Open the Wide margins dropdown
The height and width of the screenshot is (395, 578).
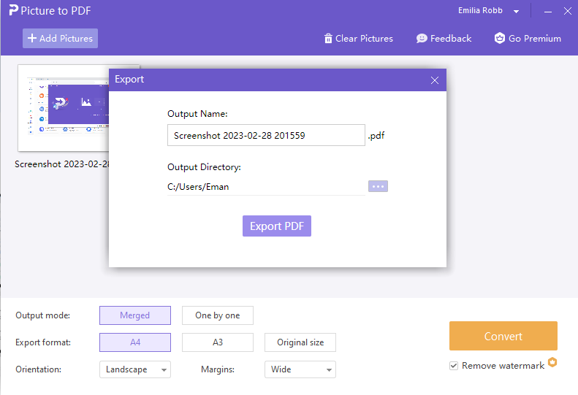click(300, 369)
